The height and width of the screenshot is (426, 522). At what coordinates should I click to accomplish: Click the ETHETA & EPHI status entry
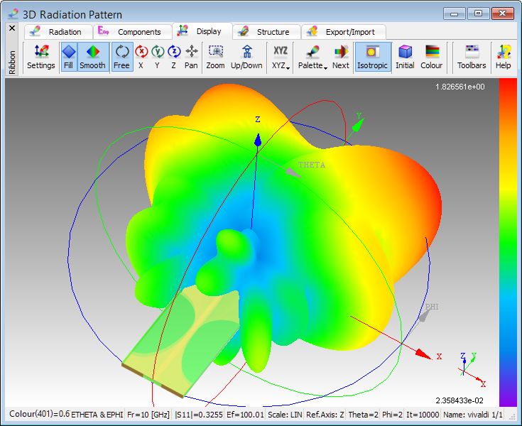coord(97,415)
